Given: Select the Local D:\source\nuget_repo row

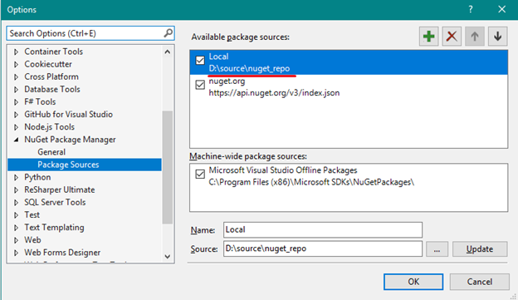Looking at the screenshot, I should (349, 62).
